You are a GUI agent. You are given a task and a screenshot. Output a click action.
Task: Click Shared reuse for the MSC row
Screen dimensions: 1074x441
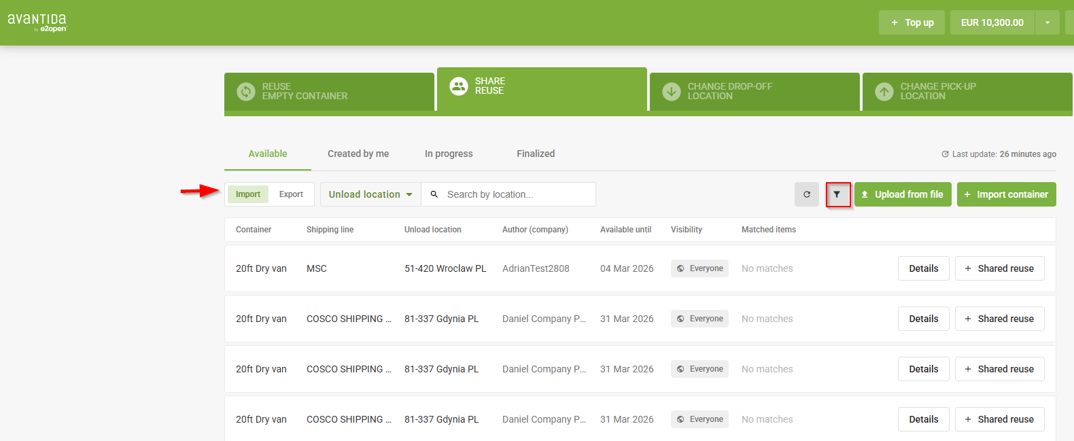[1000, 268]
